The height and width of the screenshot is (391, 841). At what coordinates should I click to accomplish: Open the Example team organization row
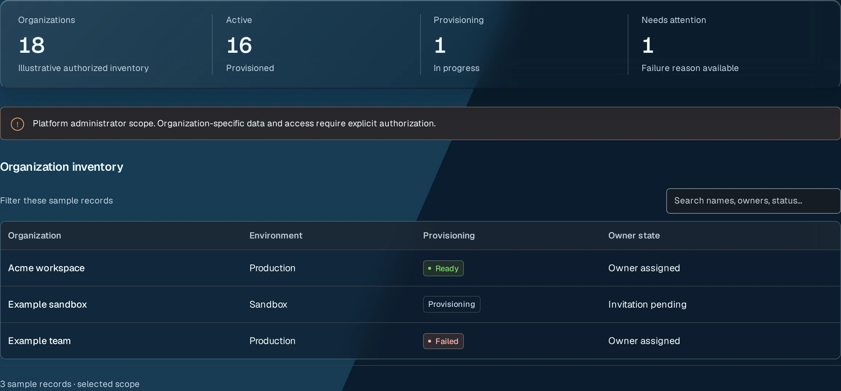[x=420, y=341]
